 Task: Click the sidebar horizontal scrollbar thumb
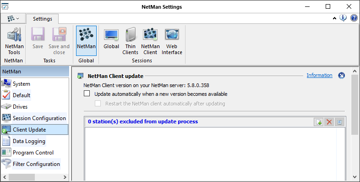[22, 177]
